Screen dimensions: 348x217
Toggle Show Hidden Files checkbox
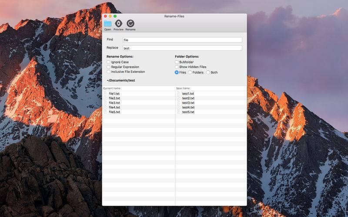(x=177, y=67)
